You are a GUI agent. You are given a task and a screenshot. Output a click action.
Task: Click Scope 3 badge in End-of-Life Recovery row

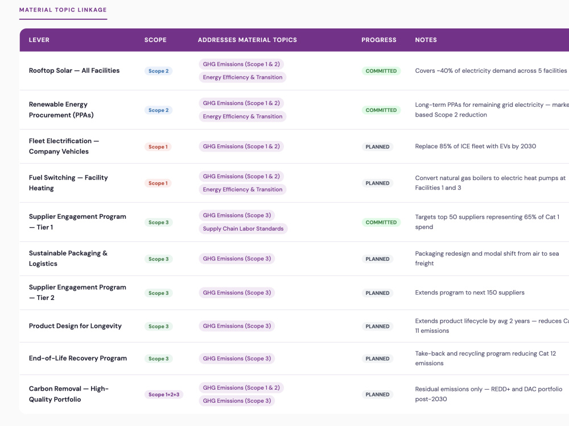click(x=158, y=358)
